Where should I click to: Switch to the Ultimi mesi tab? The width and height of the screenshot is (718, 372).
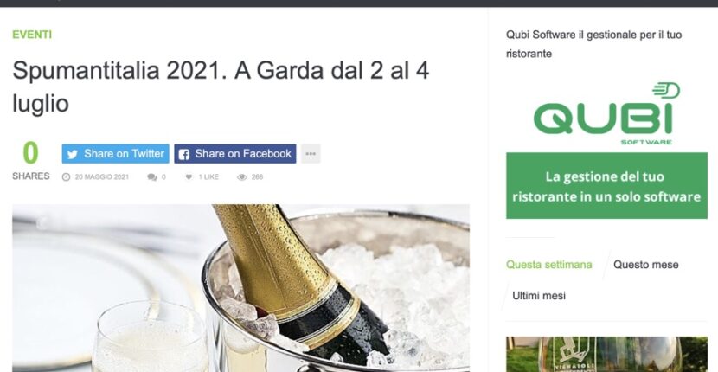click(x=539, y=296)
